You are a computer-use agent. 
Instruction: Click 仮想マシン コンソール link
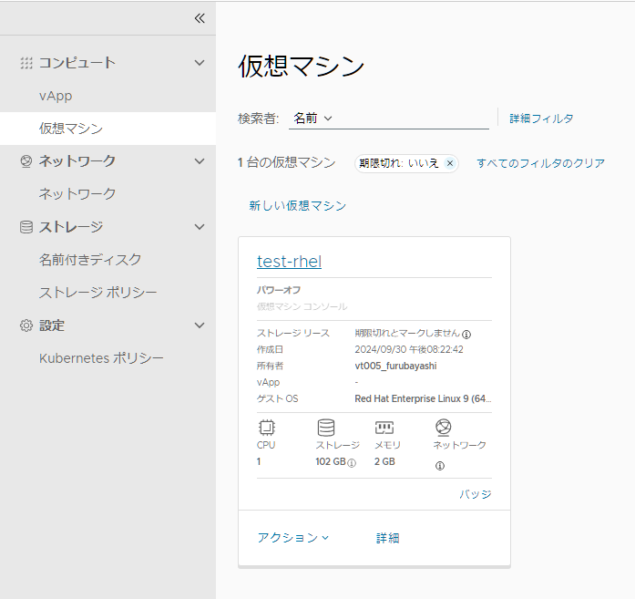pos(302,306)
